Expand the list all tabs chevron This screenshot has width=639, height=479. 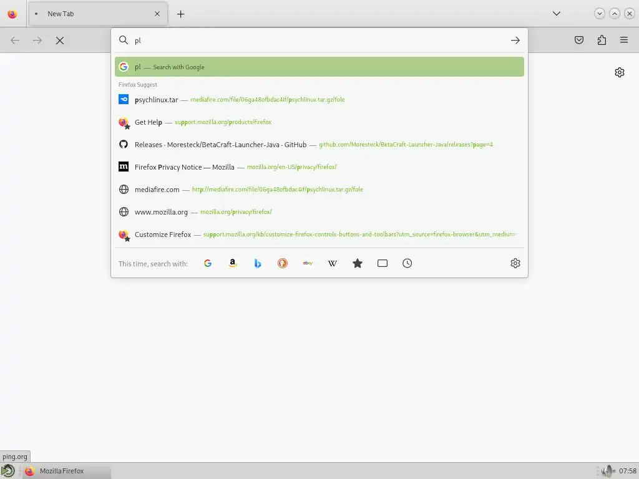(x=556, y=14)
